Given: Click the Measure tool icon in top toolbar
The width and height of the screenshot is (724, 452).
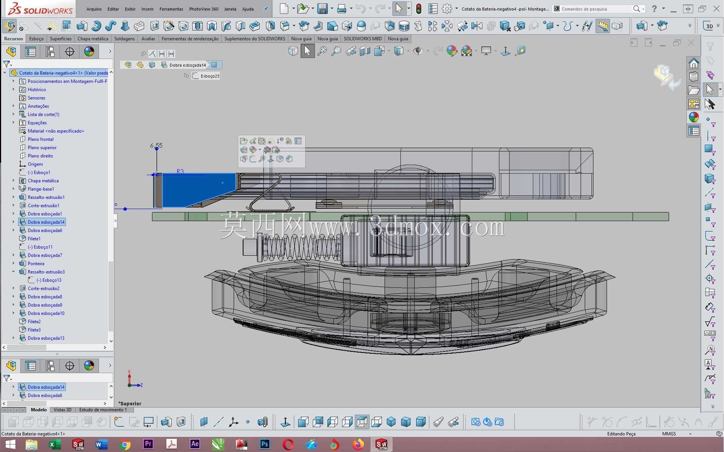Looking at the screenshot, I should [x=602, y=26].
